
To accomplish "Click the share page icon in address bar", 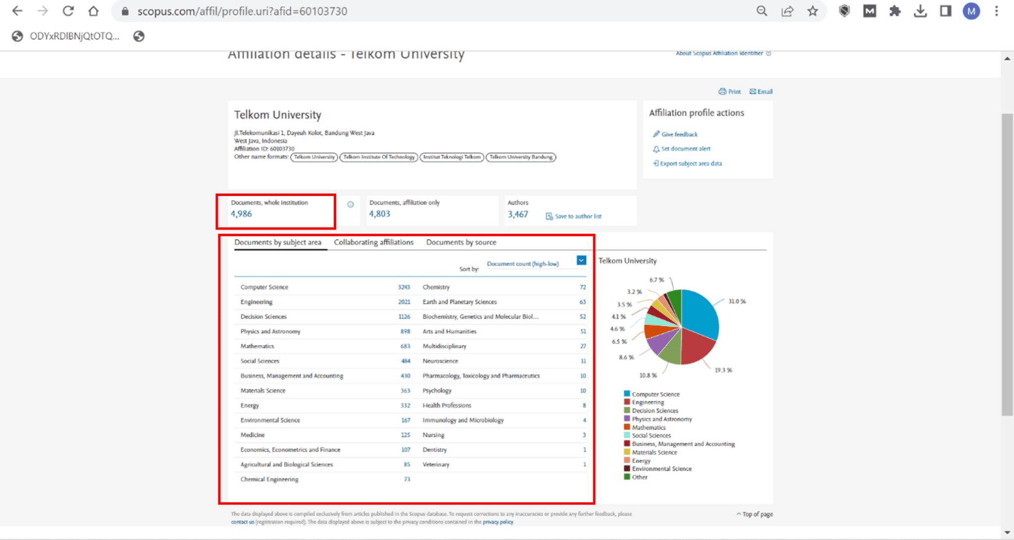I will [x=787, y=11].
